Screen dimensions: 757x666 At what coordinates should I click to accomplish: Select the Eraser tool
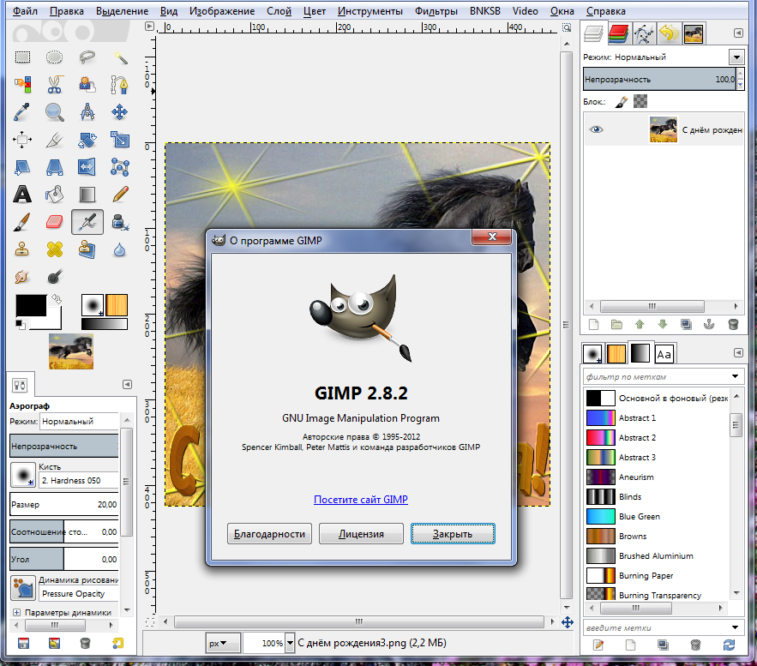point(55,222)
